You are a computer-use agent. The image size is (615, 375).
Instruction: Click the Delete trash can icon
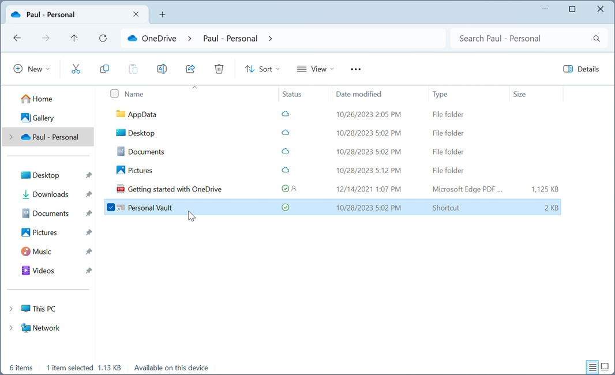pos(219,69)
